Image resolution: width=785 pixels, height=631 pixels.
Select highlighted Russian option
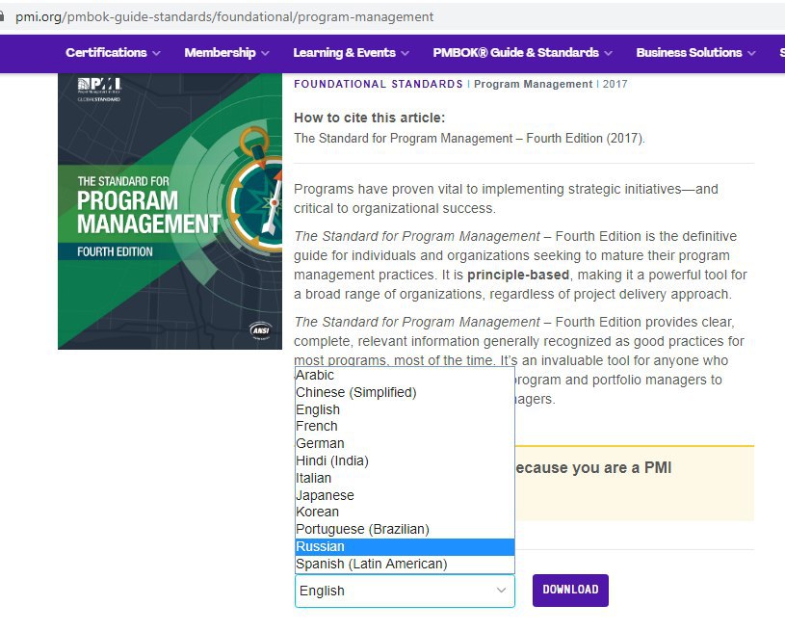click(x=405, y=546)
